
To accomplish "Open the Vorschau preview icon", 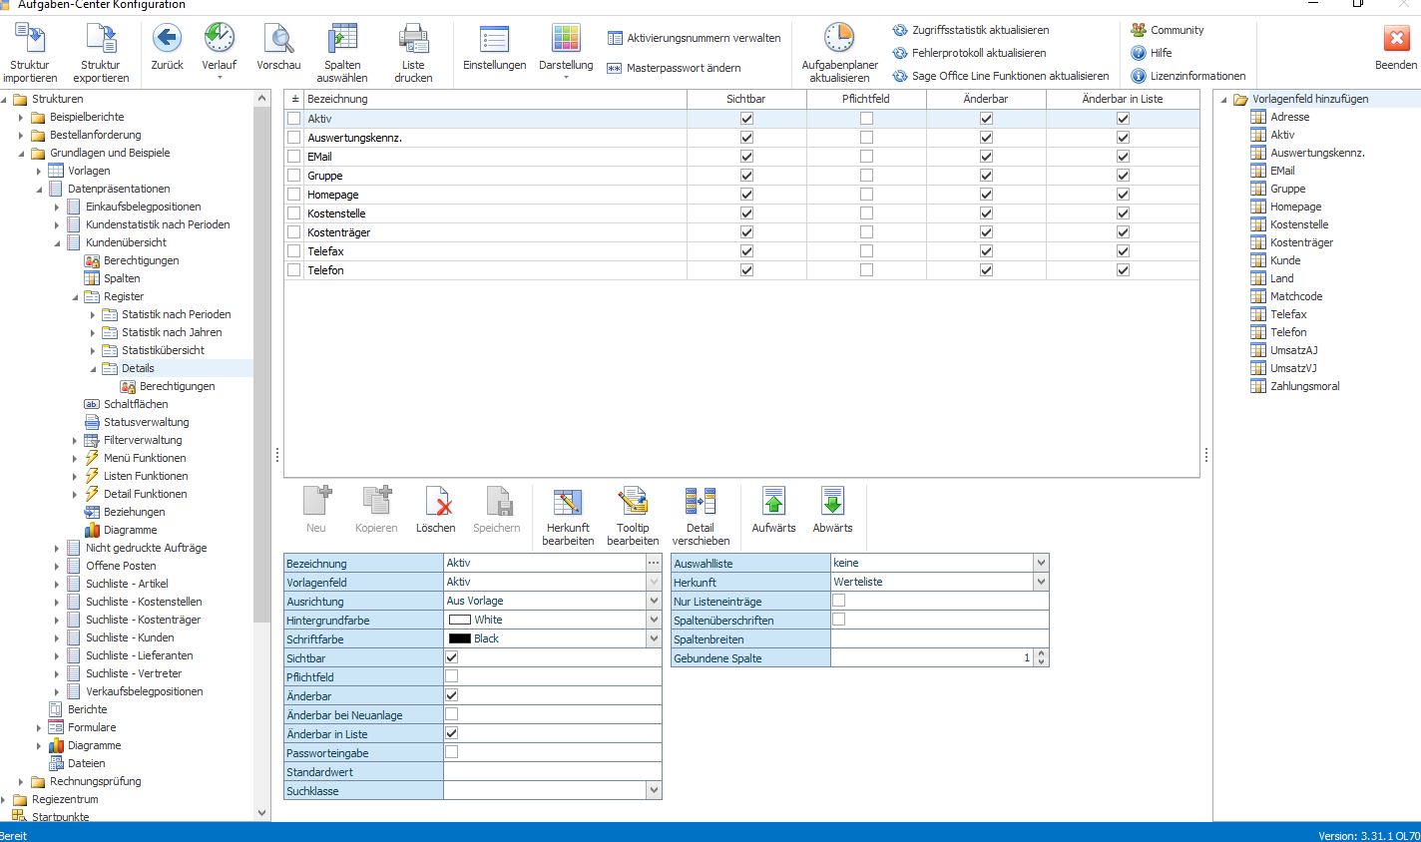I will tap(278, 38).
